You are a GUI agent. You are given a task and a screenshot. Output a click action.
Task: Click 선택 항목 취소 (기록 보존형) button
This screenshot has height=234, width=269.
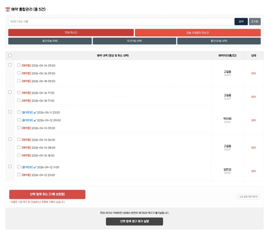(47, 194)
